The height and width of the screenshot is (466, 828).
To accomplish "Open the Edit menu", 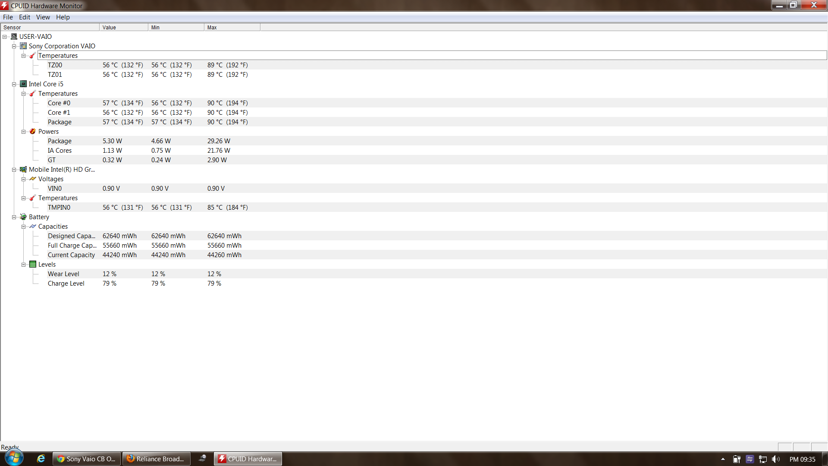I will (25, 17).
